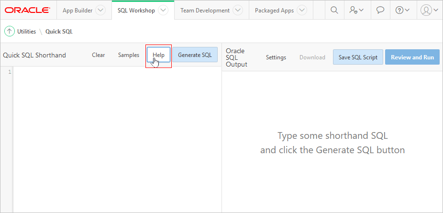Open the Packaged Apps tab
This screenshot has width=443, height=213.
[274, 11]
